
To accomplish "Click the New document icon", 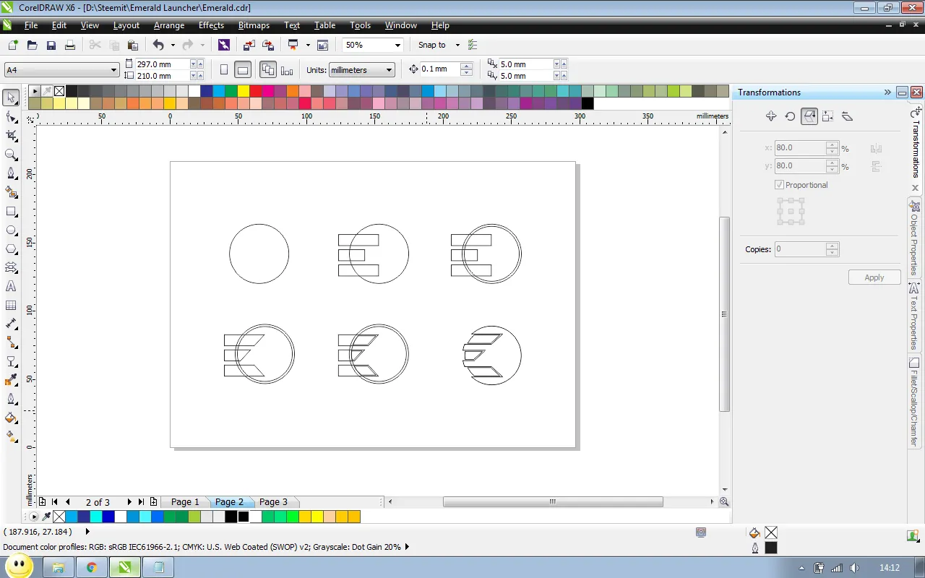I will click(x=12, y=45).
